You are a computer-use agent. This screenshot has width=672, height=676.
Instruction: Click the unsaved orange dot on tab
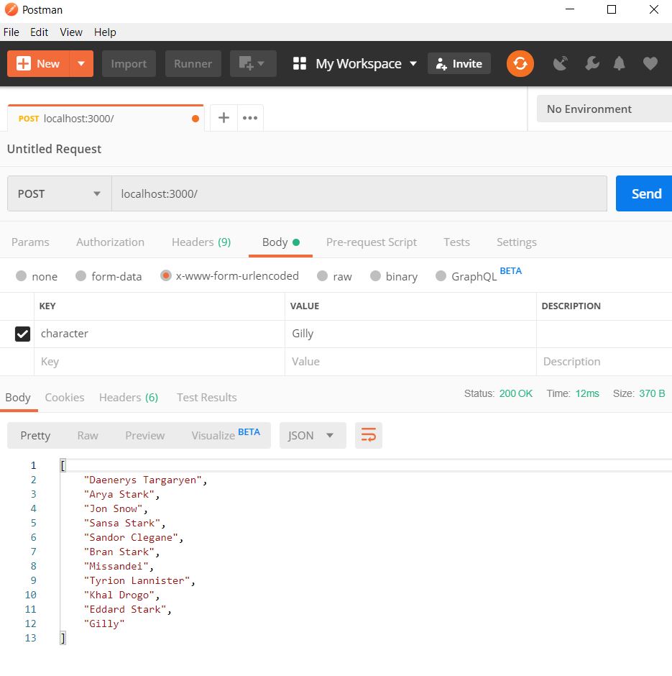point(195,119)
